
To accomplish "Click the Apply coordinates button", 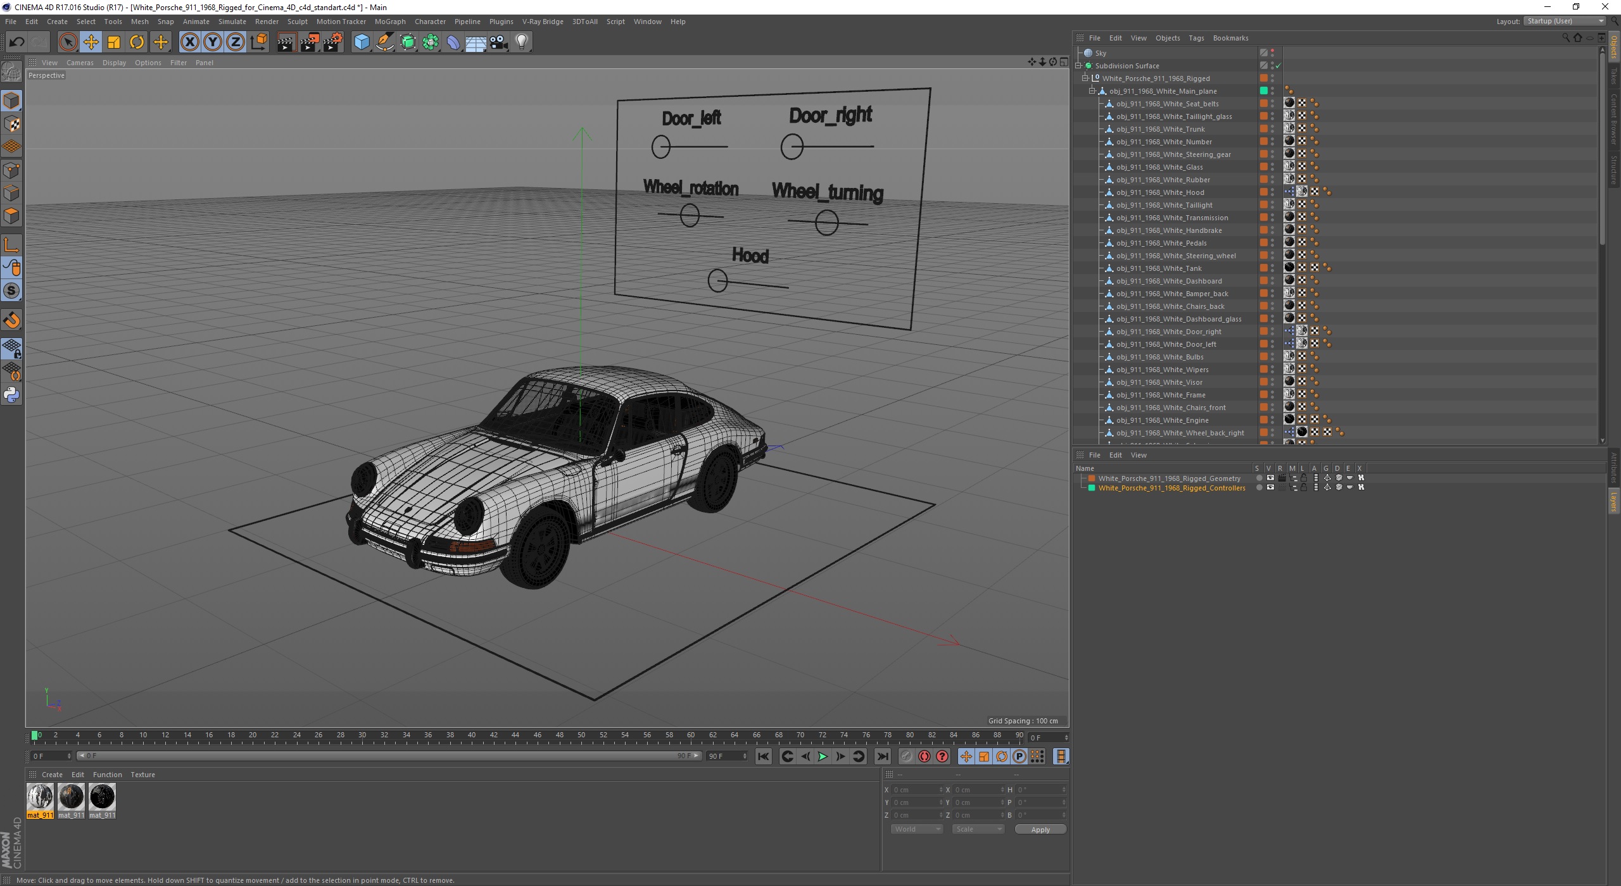I will click(1040, 829).
